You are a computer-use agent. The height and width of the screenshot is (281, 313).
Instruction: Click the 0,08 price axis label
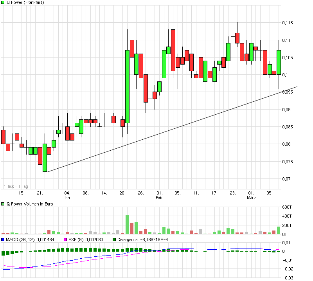coord(286,144)
